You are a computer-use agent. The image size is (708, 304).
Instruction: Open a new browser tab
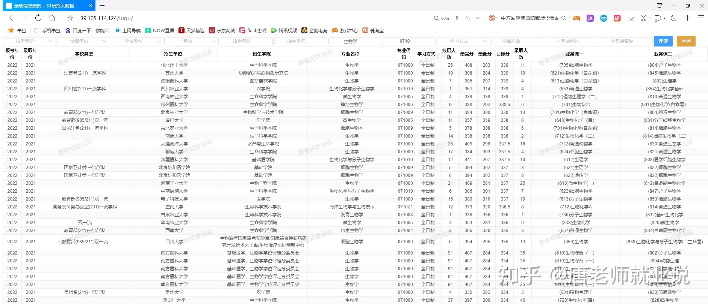coord(102,6)
